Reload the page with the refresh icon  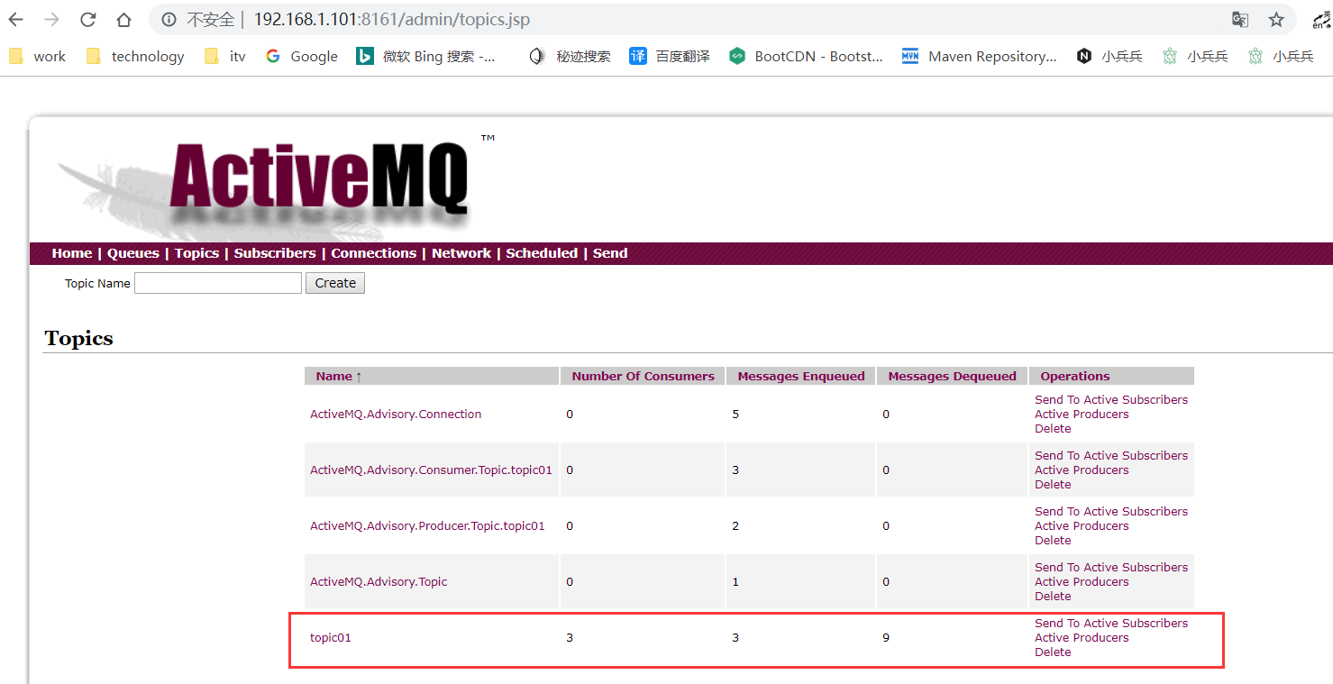[x=87, y=20]
